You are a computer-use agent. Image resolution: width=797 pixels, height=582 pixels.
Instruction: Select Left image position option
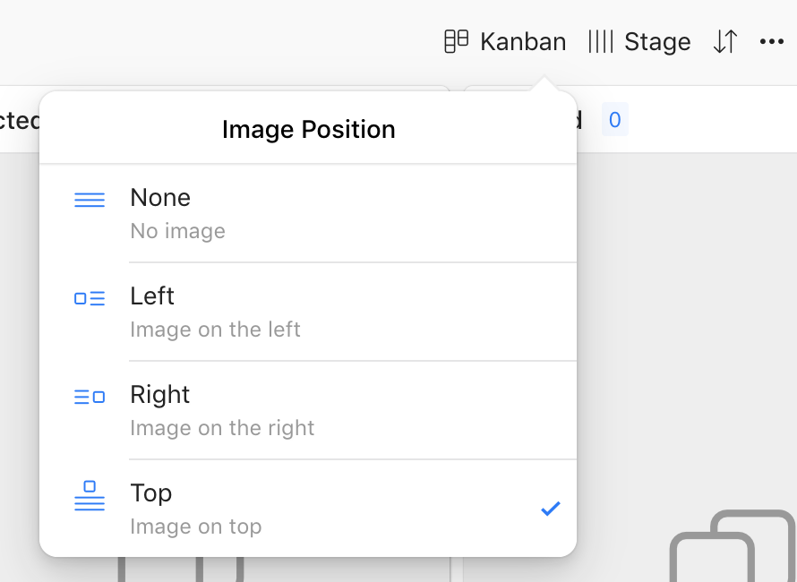point(308,312)
